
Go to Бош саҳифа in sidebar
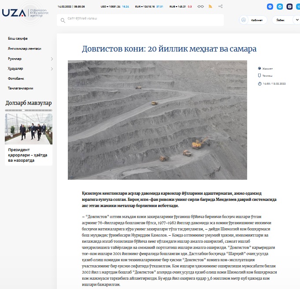(x=18, y=39)
